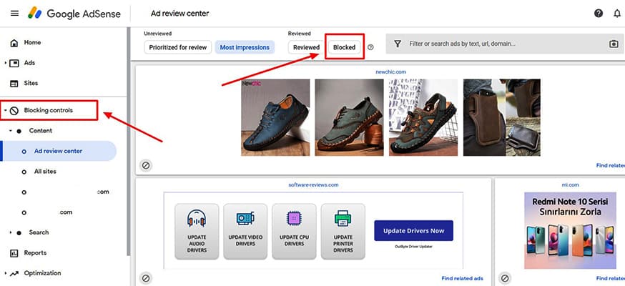
Task: Click the Ads panel icon
Action: pos(14,63)
